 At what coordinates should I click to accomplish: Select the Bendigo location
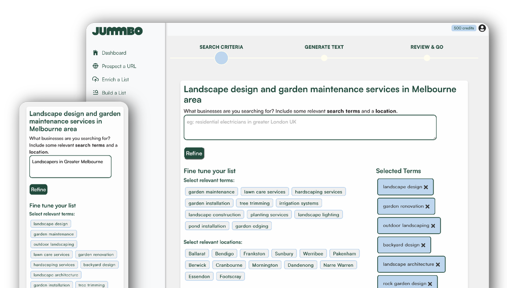(x=225, y=254)
